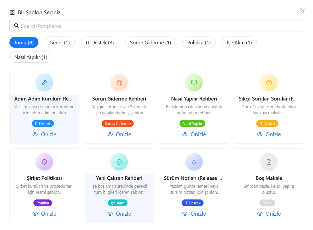Click the question mark icon for Sıkça Sorulan Sorular

[269, 82]
